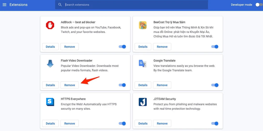Open Details for AdBlock

[50, 47]
